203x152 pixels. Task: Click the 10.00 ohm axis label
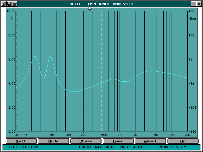11,11
